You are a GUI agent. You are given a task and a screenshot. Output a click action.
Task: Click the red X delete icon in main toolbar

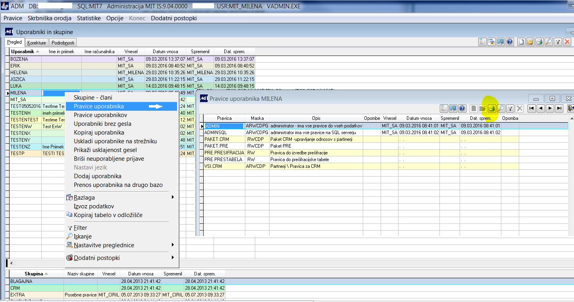pos(567,42)
